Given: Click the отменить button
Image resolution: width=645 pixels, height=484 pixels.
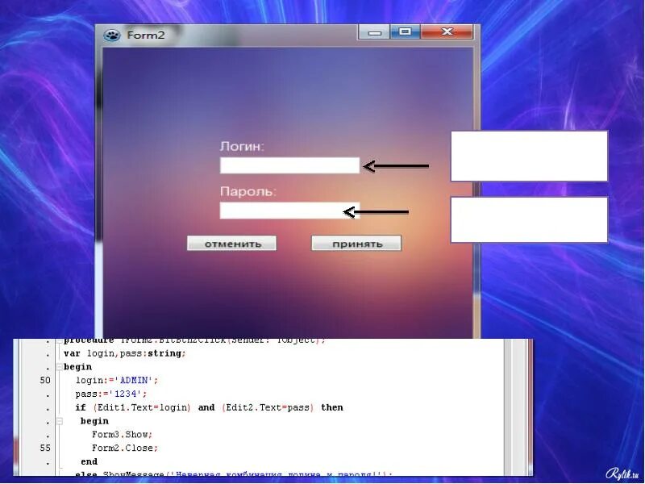Looking at the screenshot, I should point(231,244).
